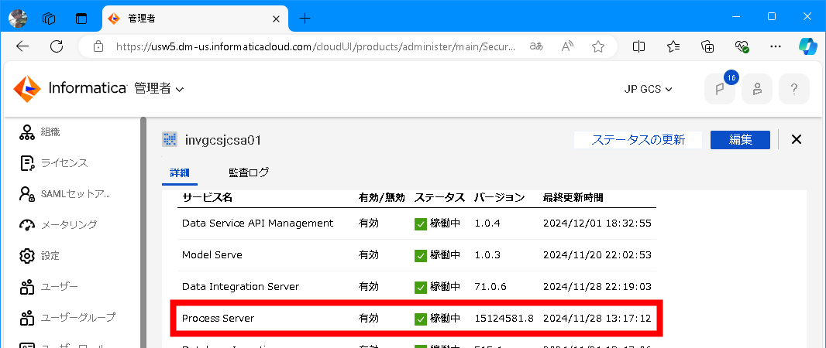Select the Model Serve service name
This screenshot has width=826, height=348.
[212, 255]
